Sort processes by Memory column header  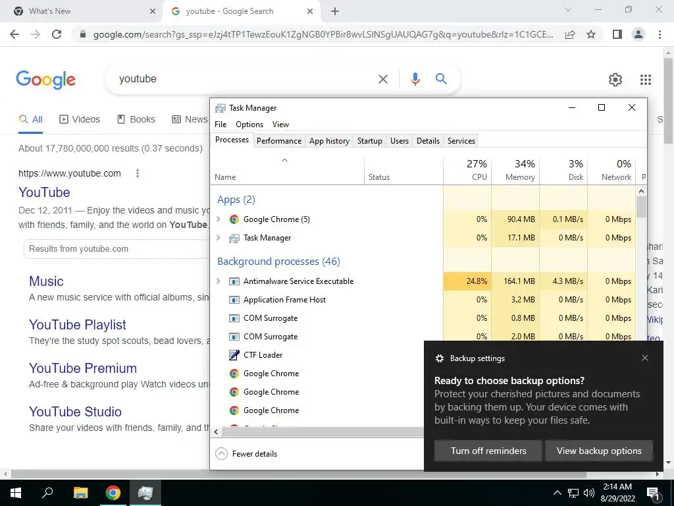pyautogui.click(x=515, y=170)
